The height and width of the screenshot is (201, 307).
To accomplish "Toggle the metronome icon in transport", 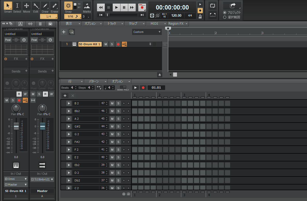I will [200, 16].
